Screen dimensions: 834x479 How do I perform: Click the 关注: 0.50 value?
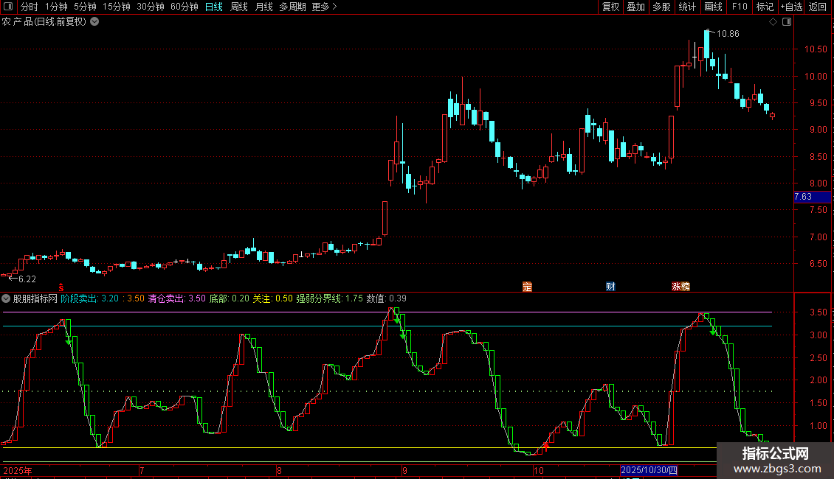pyautogui.click(x=272, y=298)
